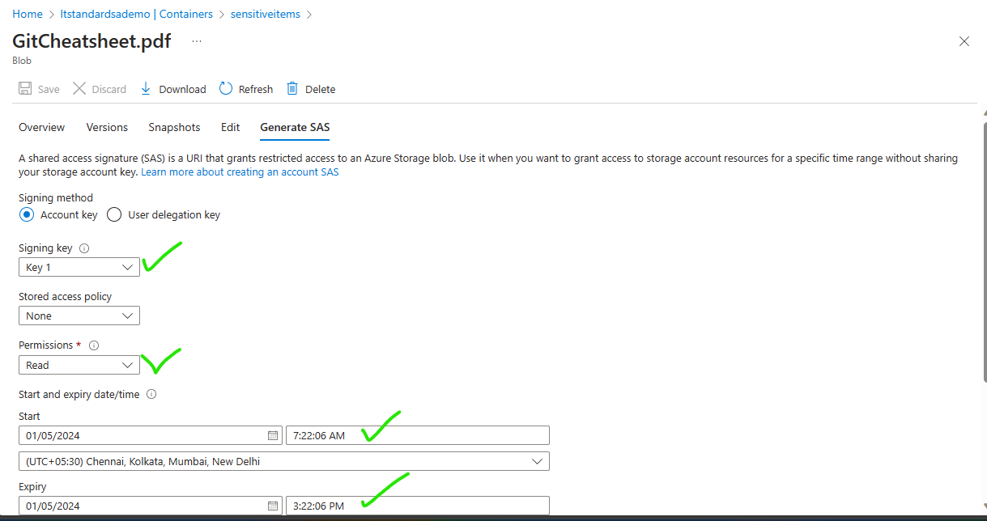
Task: Show the Permissions info tooltip icon
Action: point(93,345)
